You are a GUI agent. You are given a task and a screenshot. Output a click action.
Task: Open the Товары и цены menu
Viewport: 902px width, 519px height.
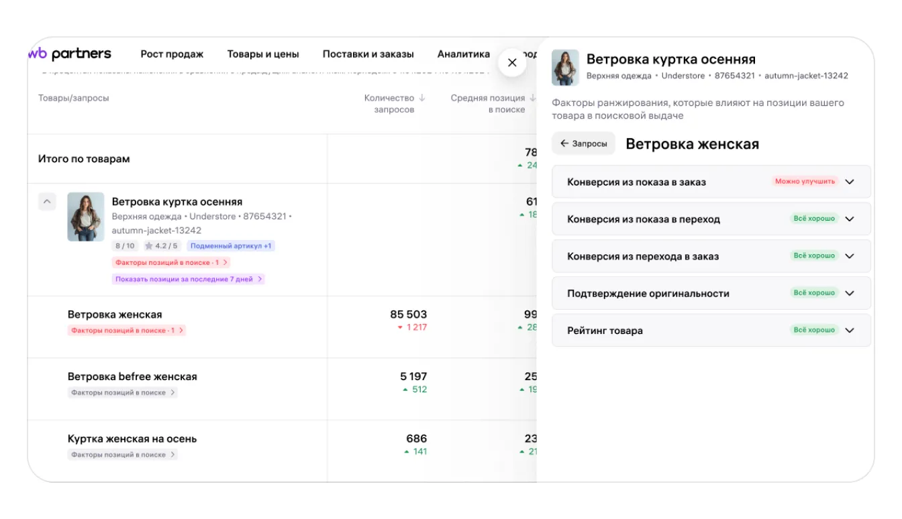[x=263, y=54]
